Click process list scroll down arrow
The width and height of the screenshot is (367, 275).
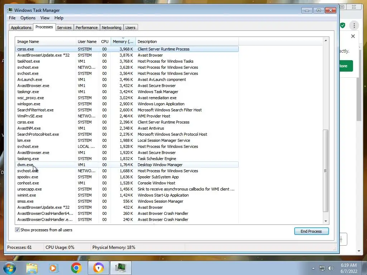point(325,221)
